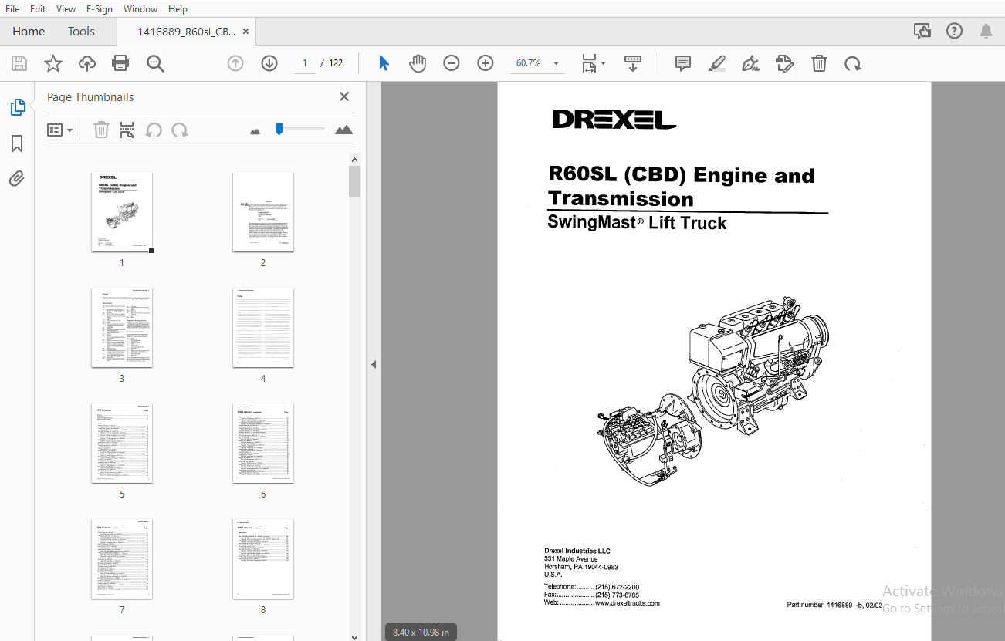Select the page 8 thumbnail
The width and height of the screenshot is (1005, 641).
pos(263,559)
